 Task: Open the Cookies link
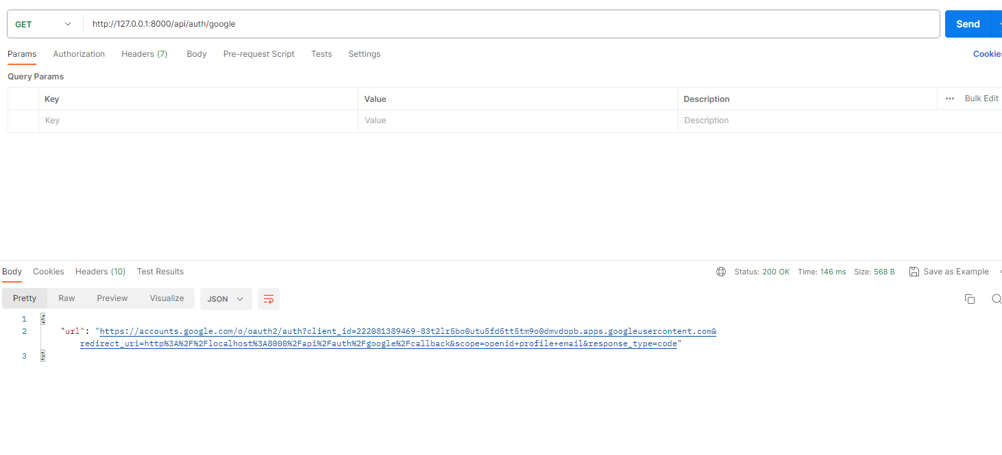[988, 54]
